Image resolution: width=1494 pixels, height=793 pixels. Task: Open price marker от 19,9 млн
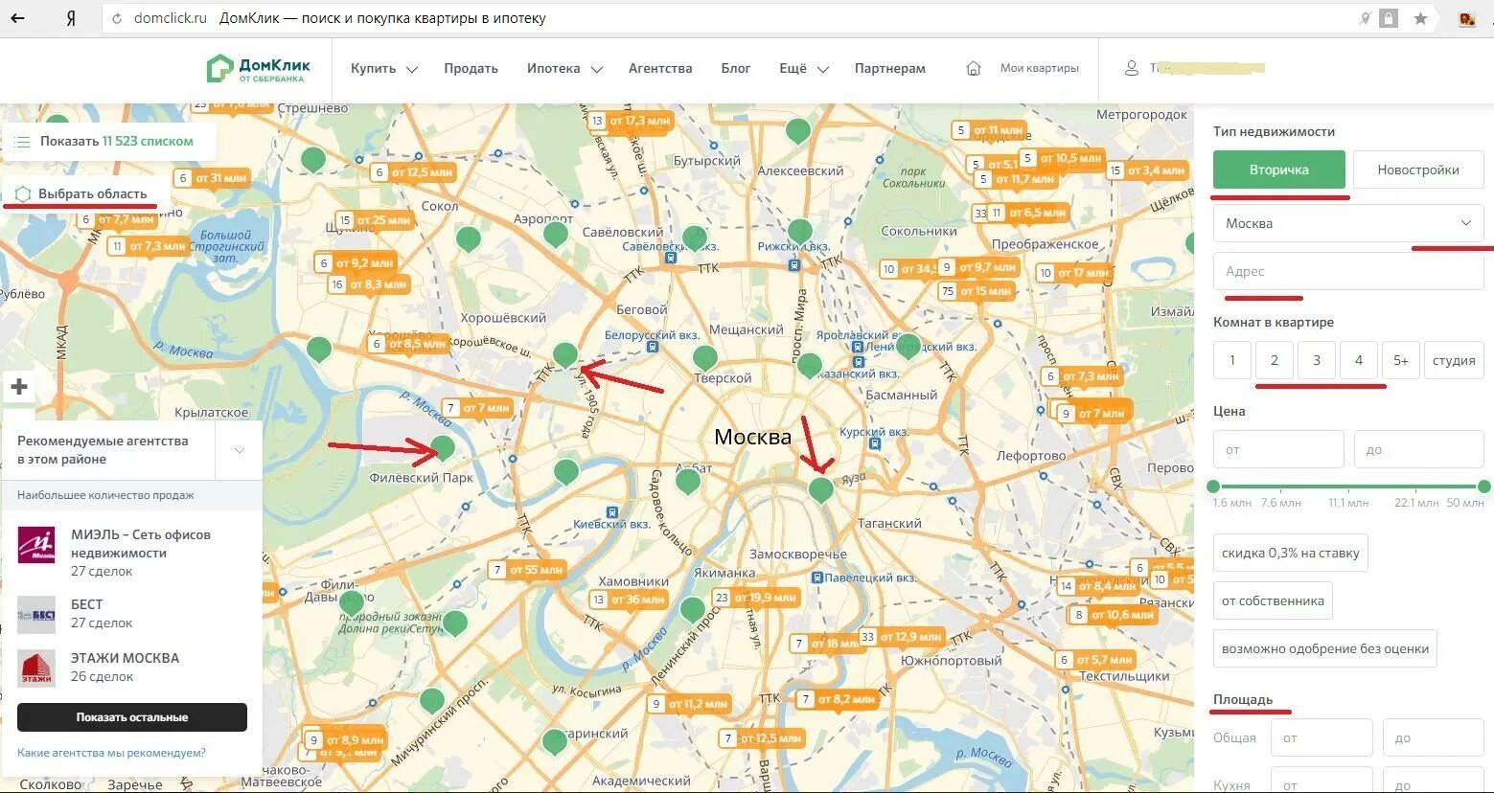pos(756,598)
